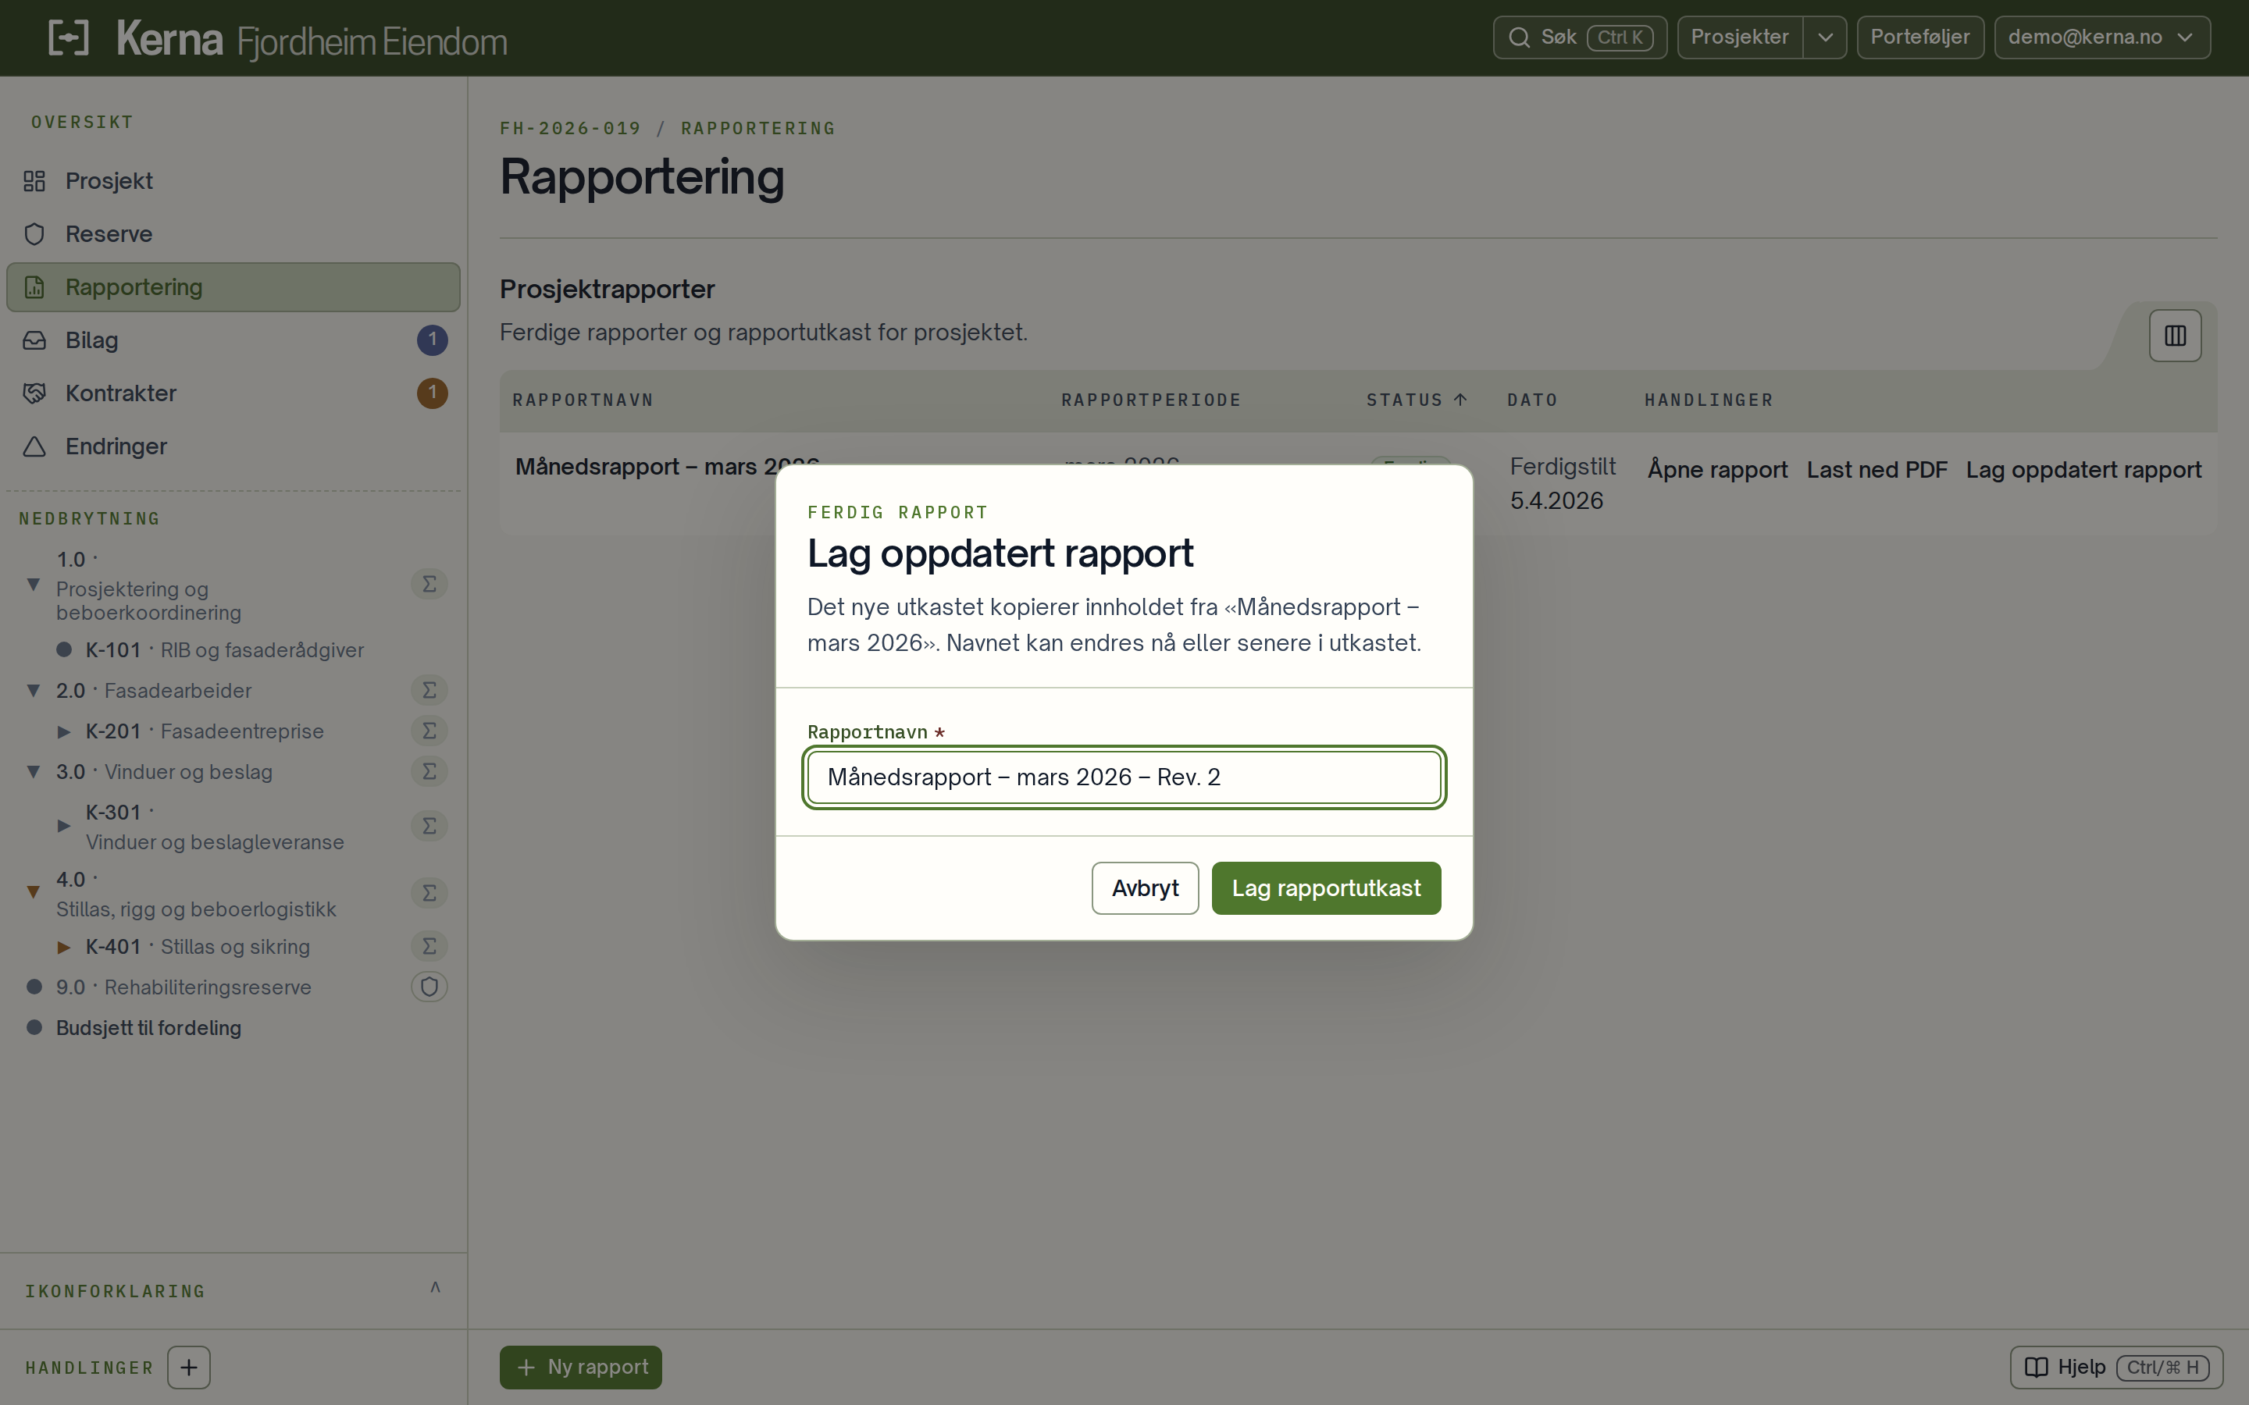Open the Søk search box

click(x=1579, y=37)
